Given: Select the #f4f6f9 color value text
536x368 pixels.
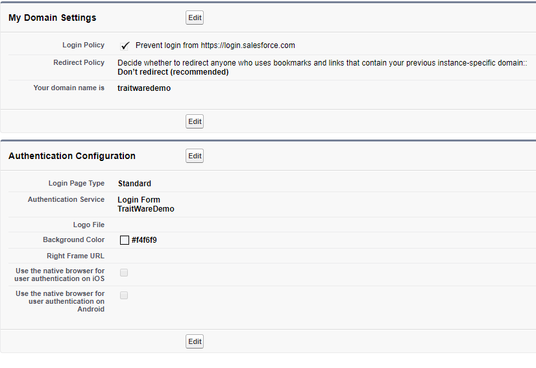Looking at the screenshot, I should (x=144, y=240).
